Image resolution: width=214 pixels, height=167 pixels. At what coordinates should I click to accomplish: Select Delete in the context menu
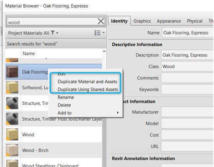[64, 105]
